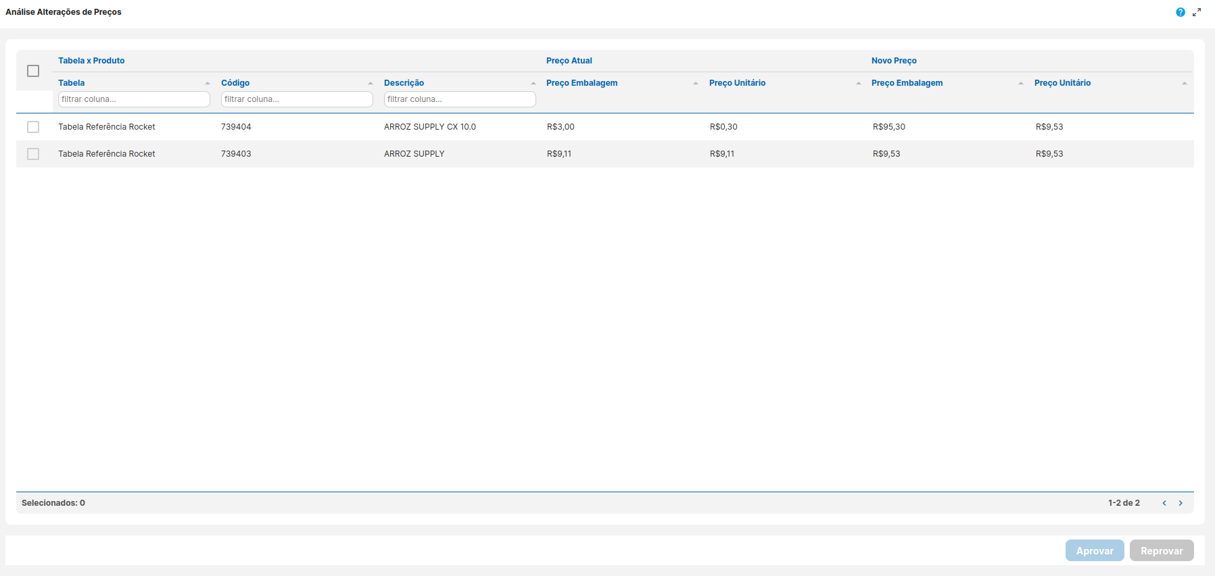Viewport: 1215px width, 576px height.
Task: Click the Descrição column header label
Action: point(404,83)
